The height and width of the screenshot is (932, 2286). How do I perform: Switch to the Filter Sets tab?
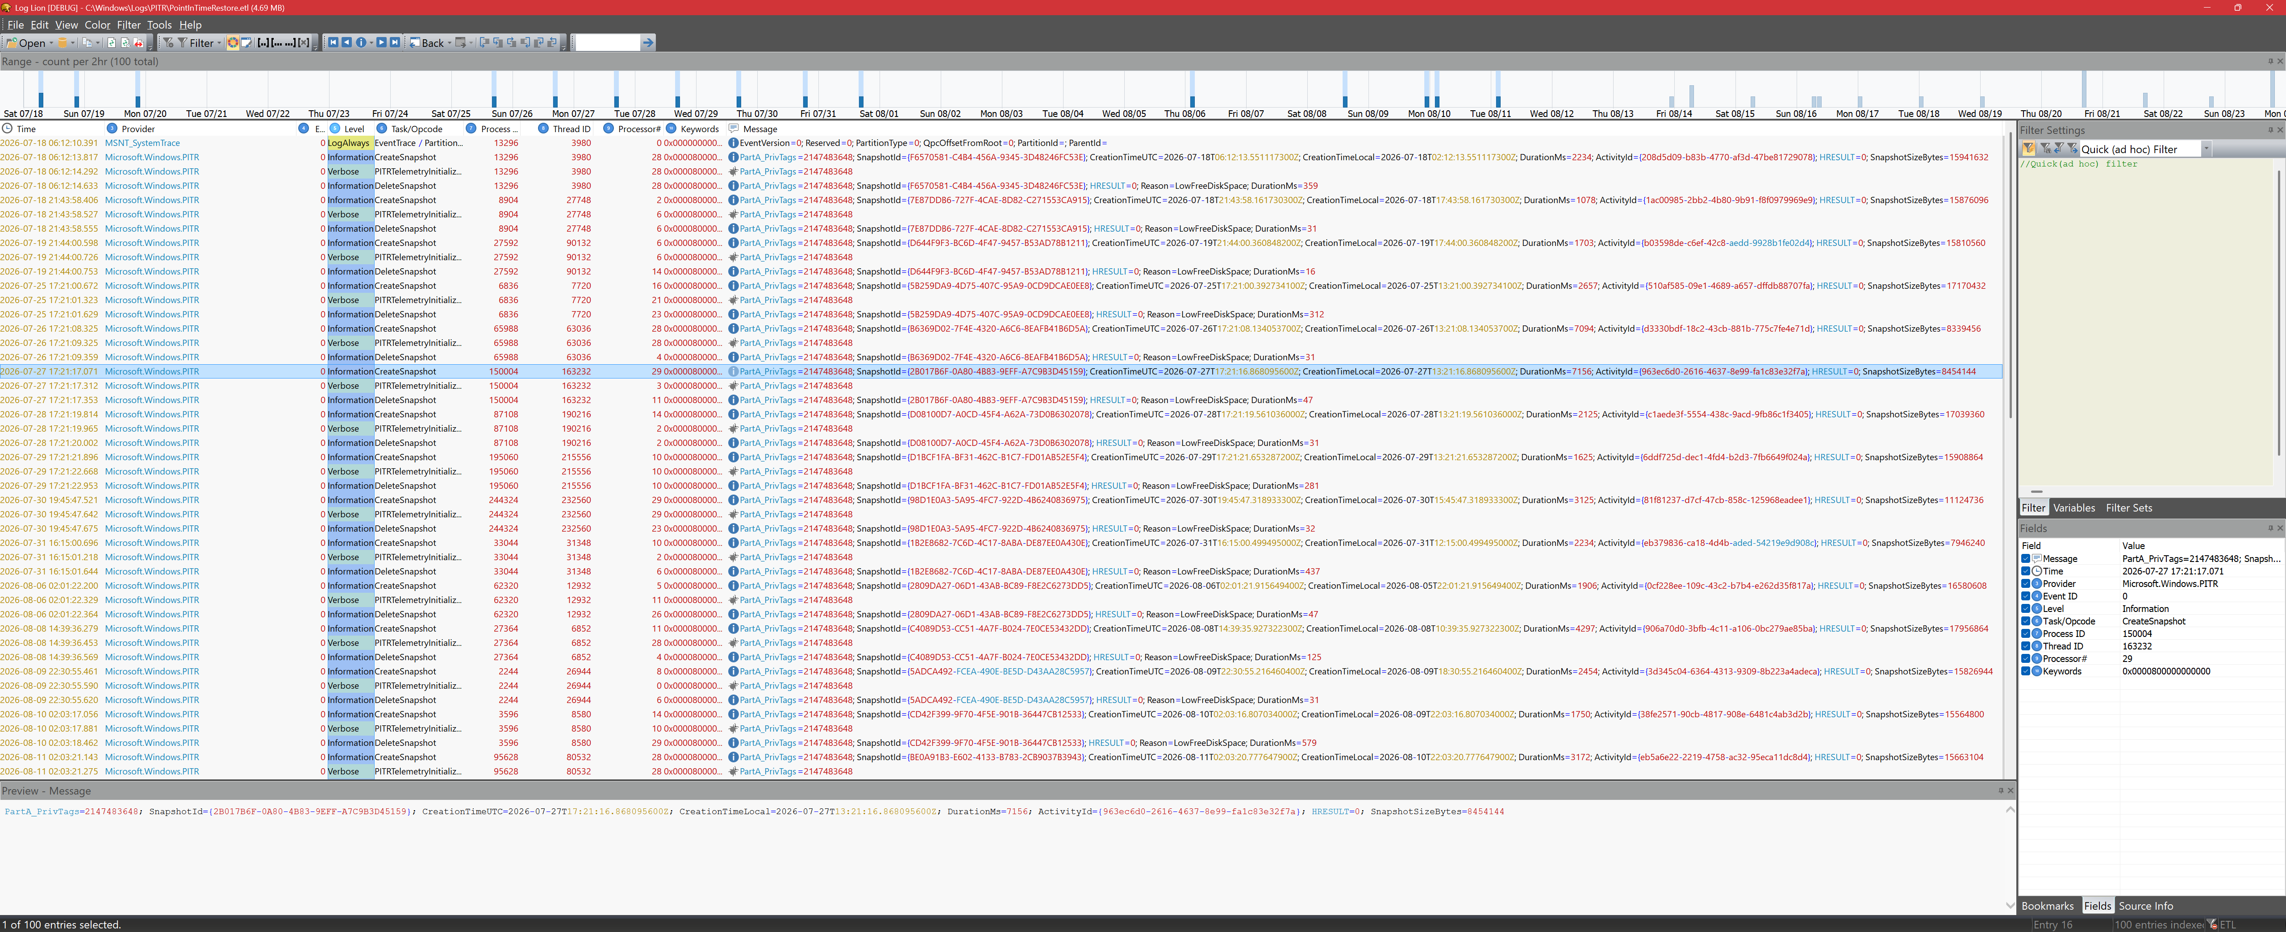pos(2129,508)
